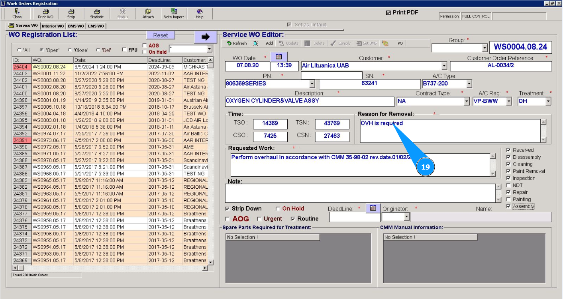Click the black arrow transfer button
Image resolution: width=563 pixels, height=299 pixels.
pos(205,37)
